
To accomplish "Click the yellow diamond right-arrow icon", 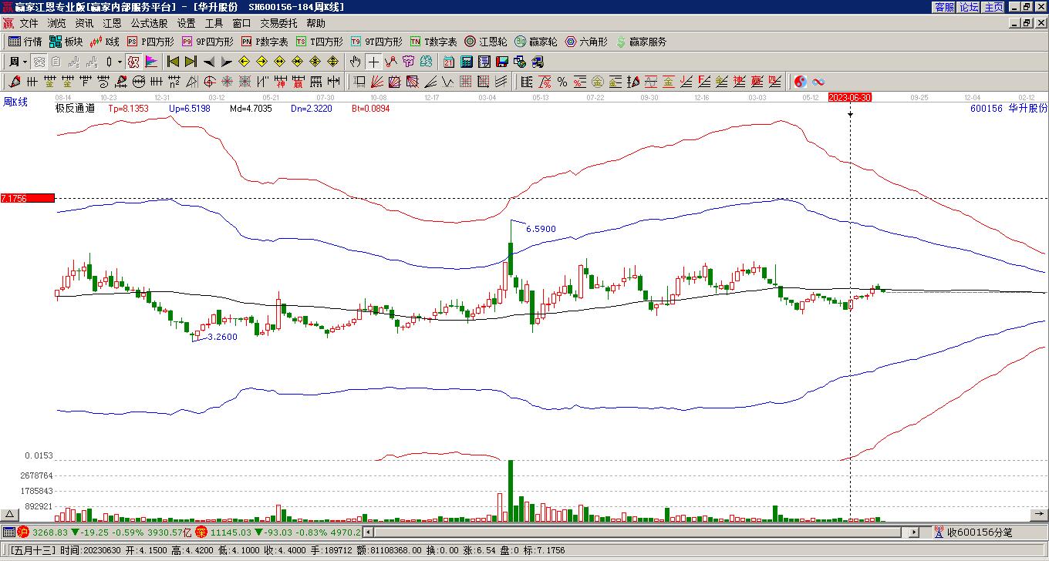I will click(x=261, y=62).
